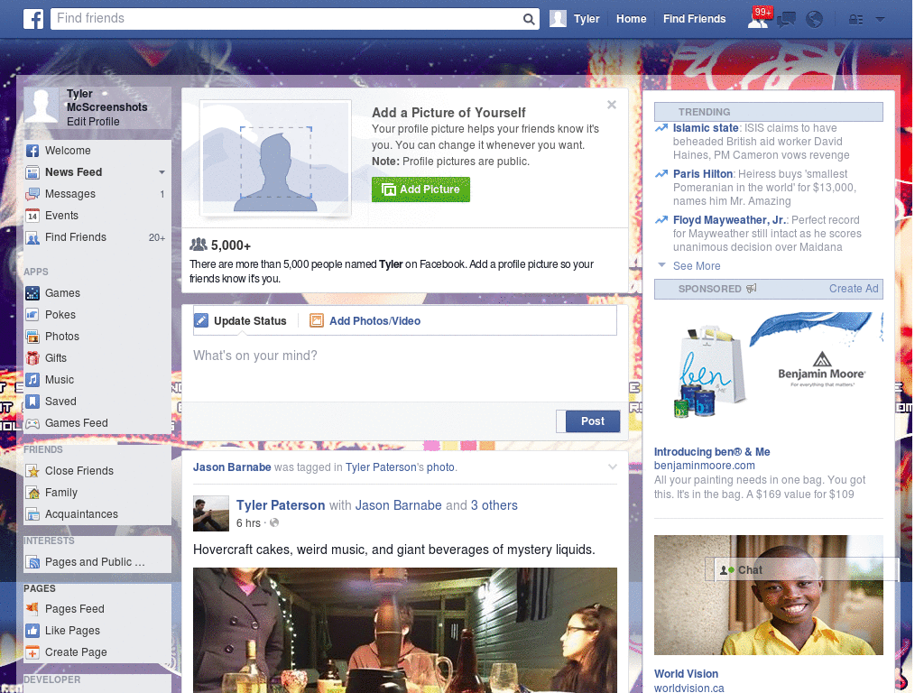
Task: Open the messages chat bubbles icon
Action: click(786, 20)
